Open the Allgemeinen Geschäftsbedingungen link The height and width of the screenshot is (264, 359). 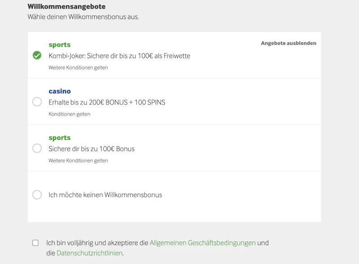pos(202,243)
